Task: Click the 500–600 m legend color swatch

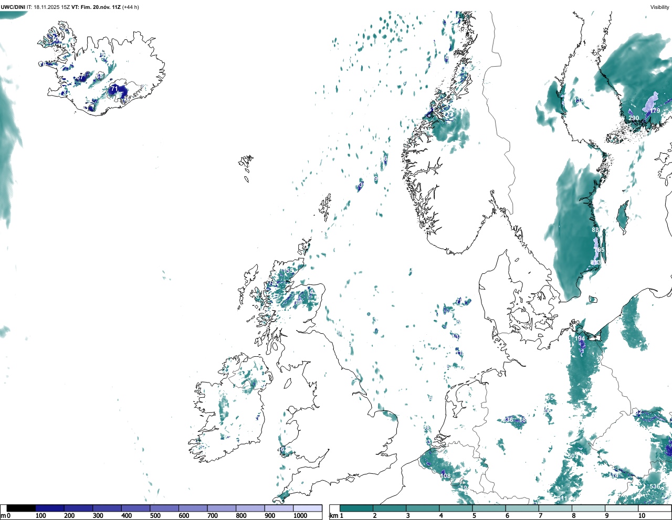Action: point(164,508)
